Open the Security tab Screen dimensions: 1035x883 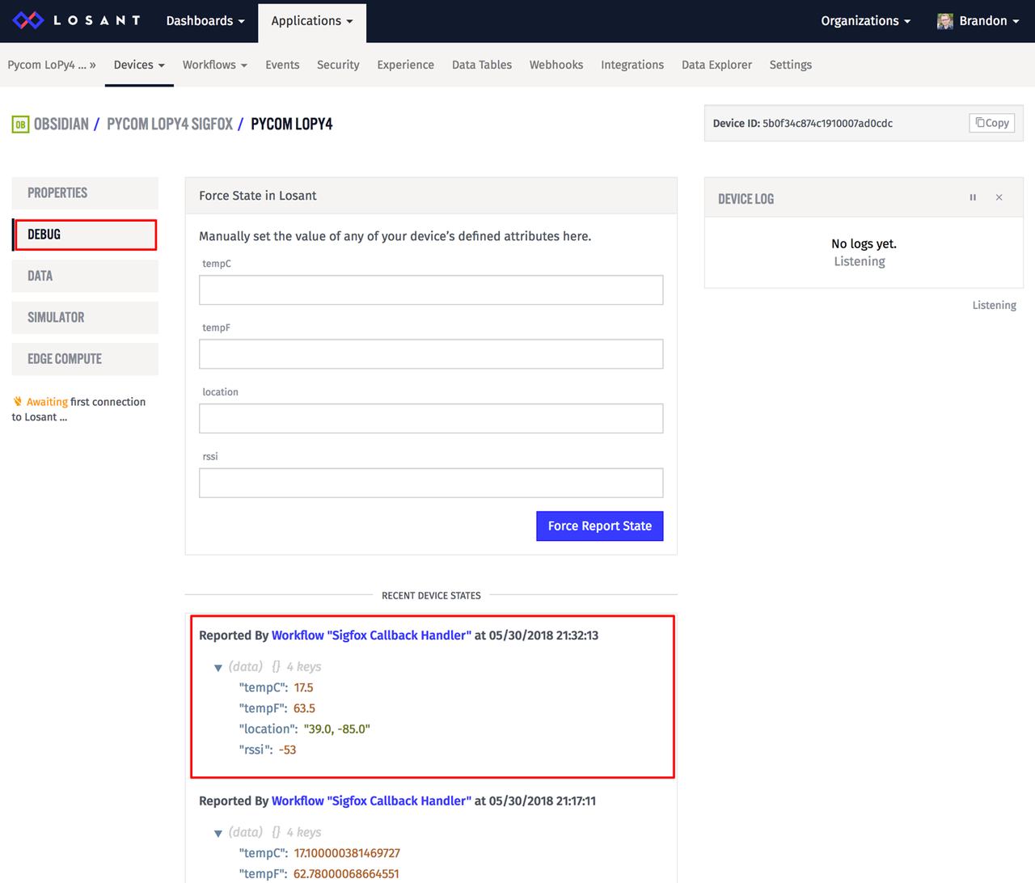[338, 65]
